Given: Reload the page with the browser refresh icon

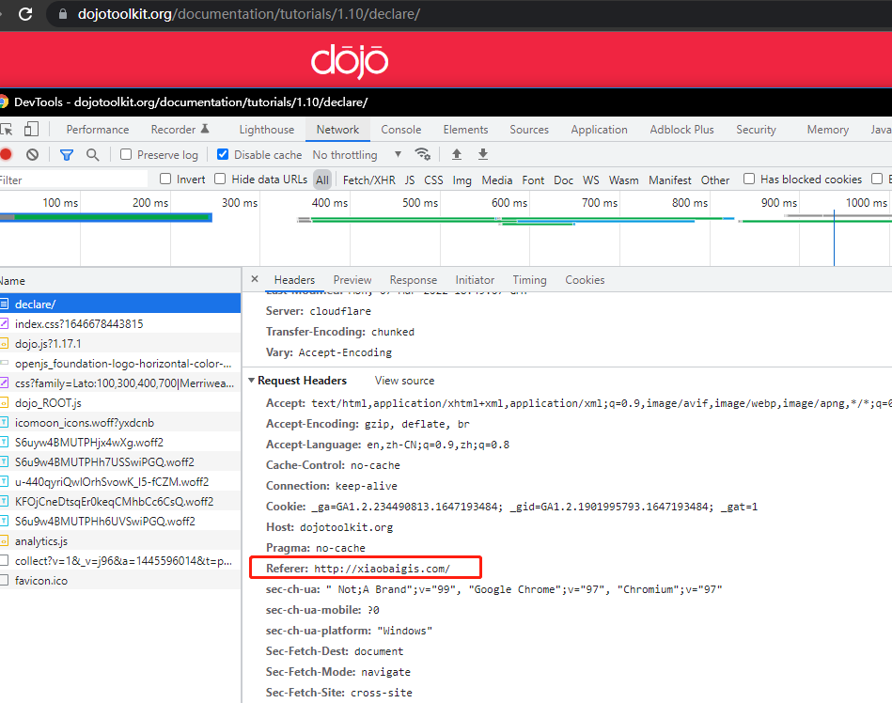Looking at the screenshot, I should point(25,14).
